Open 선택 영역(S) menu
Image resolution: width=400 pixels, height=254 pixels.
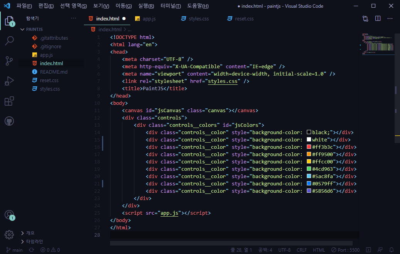pos(74,6)
